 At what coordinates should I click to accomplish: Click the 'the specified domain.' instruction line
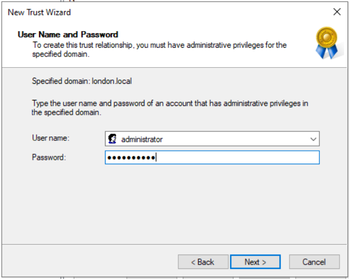coord(66,112)
